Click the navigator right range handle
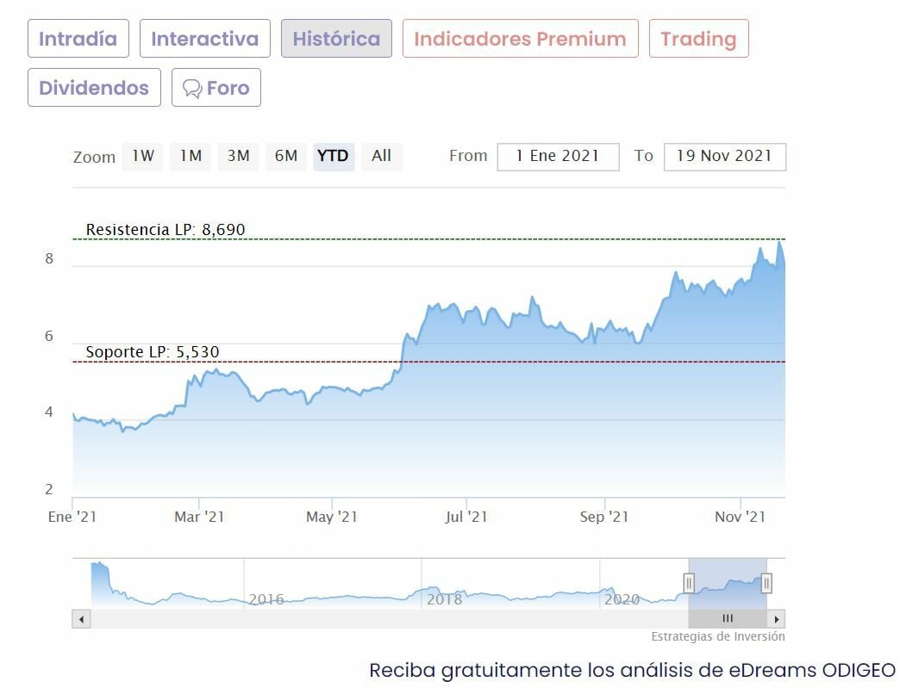The height and width of the screenshot is (688, 900). coord(766,583)
